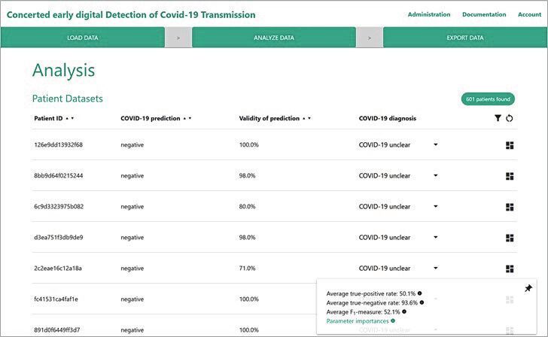Open details grid icon for patient 2c2eae16c12a18a
Screen dimensions: 548x337
point(510,269)
